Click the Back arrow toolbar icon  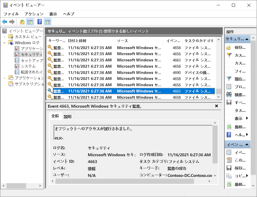4,22
